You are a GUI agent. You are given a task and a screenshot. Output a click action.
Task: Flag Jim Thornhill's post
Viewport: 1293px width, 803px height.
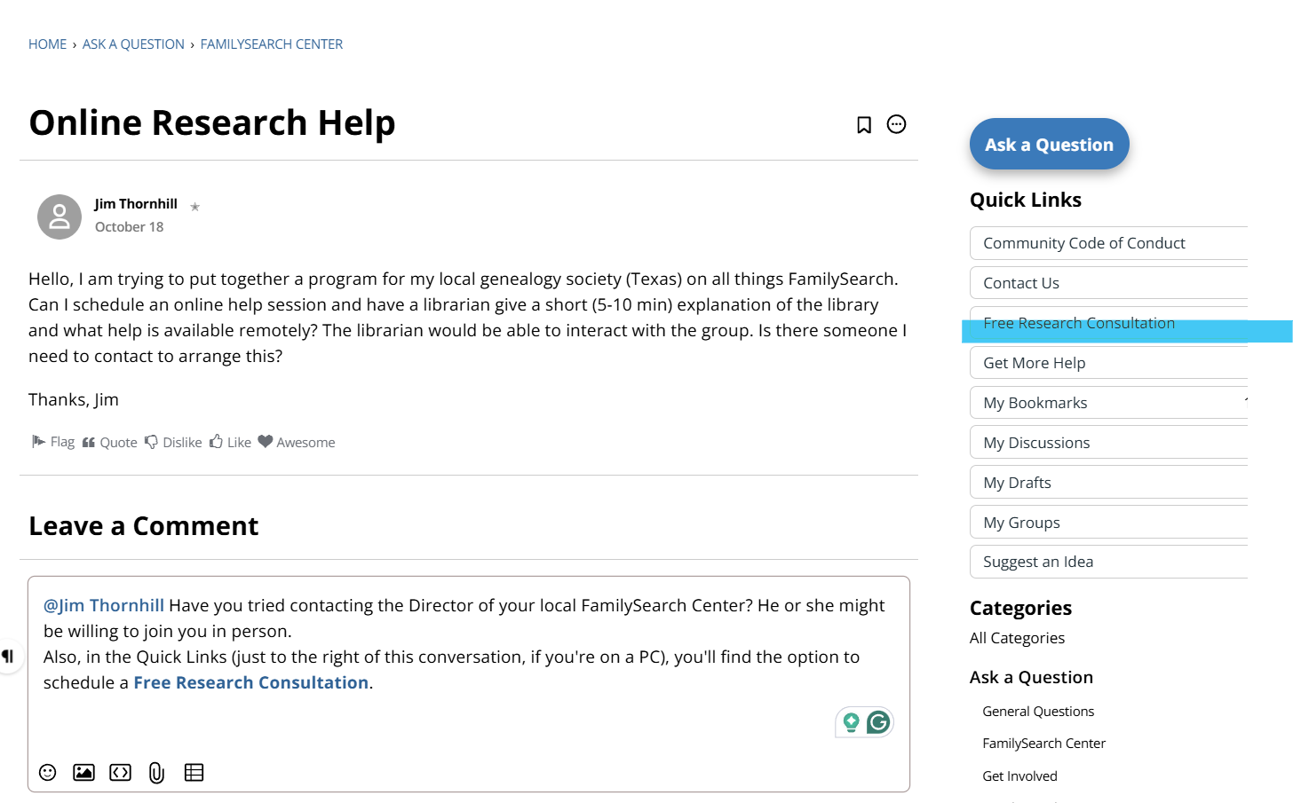pyautogui.click(x=53, y=442)
